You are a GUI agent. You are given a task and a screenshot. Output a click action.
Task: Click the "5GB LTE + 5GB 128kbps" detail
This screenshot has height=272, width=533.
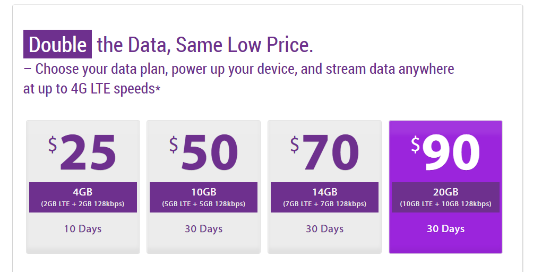point(203,204)
